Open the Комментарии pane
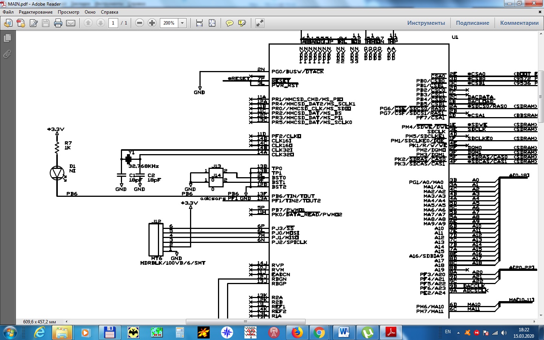This screenshot has width=544, height=340. tap(519, 23)
